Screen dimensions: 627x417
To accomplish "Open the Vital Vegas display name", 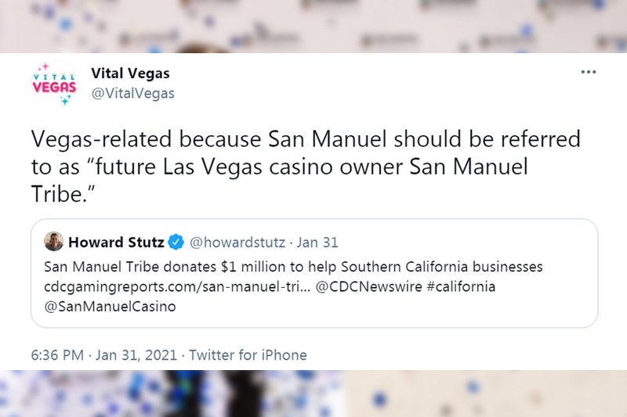I will click(x=130, y=74).
